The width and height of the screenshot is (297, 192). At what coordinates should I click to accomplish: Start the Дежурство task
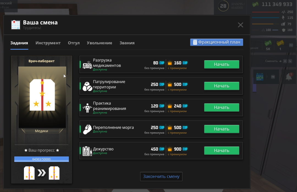point(221,151)
